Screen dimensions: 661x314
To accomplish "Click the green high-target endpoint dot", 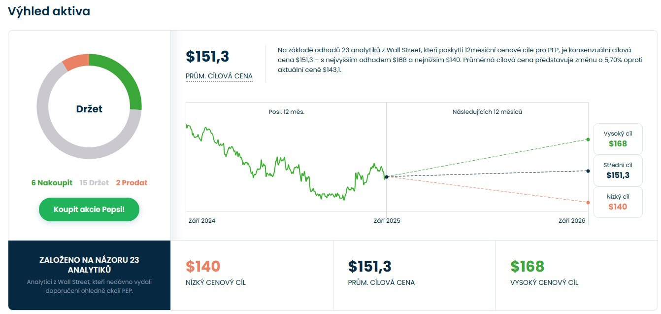I will coord(588,140).
